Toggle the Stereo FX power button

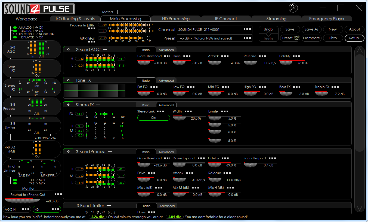pos(68,105)
